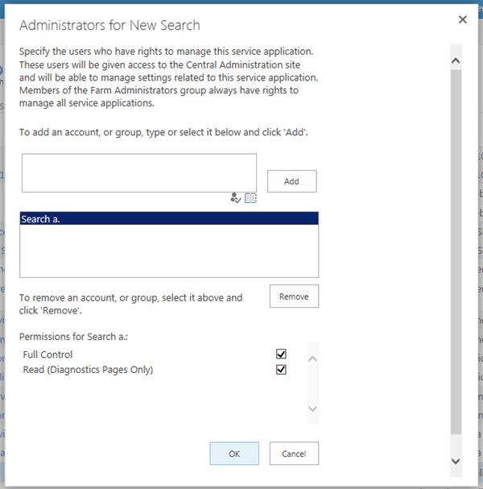Click the 'Full Control' permission label
Image resolution: width=483 pixels, height=489 pixels.
[x=47, y=354]
